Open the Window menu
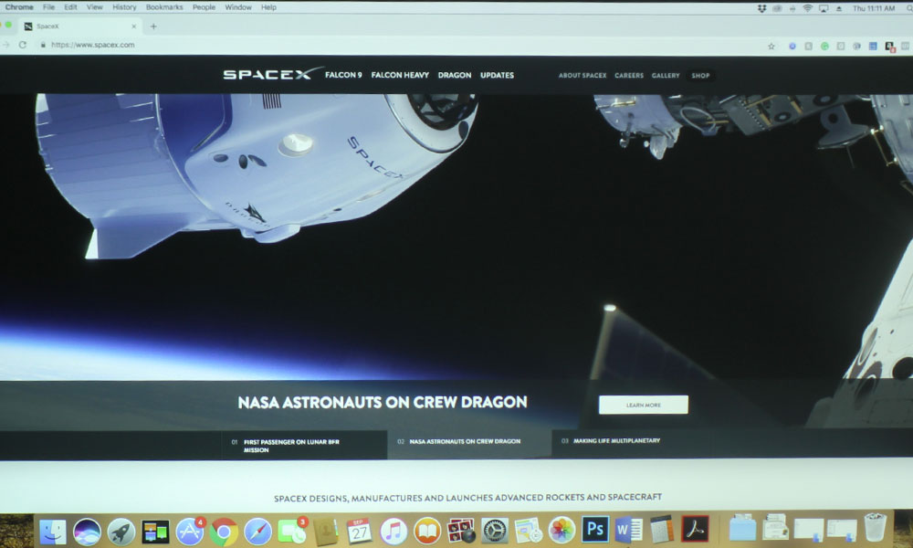 pyautogui.click(x=238, y=7)
